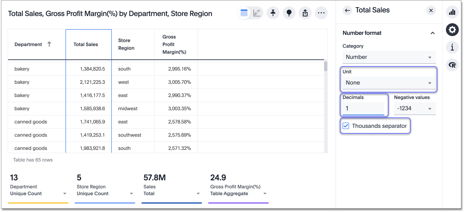
Task: Open the lightbulb insights icon
Action: (289, 13)
